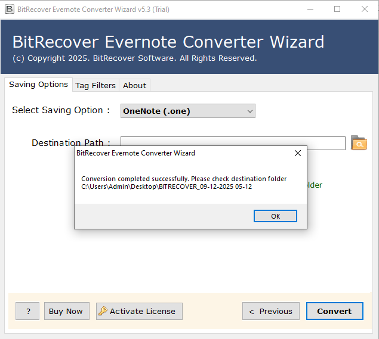379x339 pixels.
Task: Maximize the Evernote Converter Wizard window
Action: coord(337,10)
